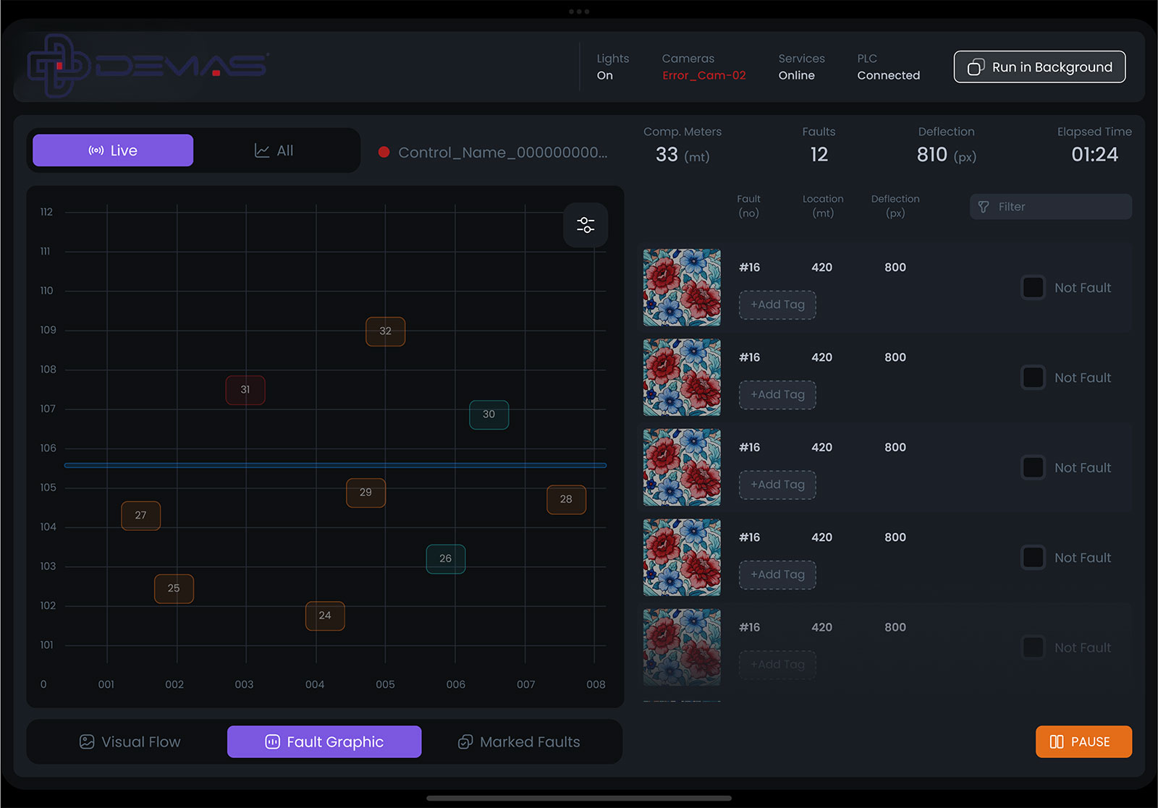
Task: Toggle Not Fault checkbox in second row
Action: tap(1033, 378)
